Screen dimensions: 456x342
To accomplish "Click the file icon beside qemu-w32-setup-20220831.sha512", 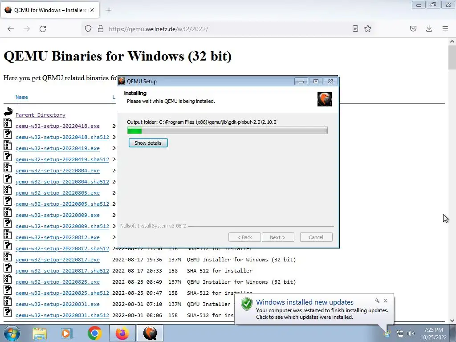I will (x=8, y=312).
